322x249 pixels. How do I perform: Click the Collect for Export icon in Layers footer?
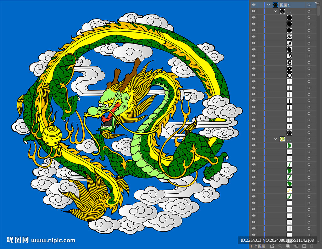click(272, 246)
